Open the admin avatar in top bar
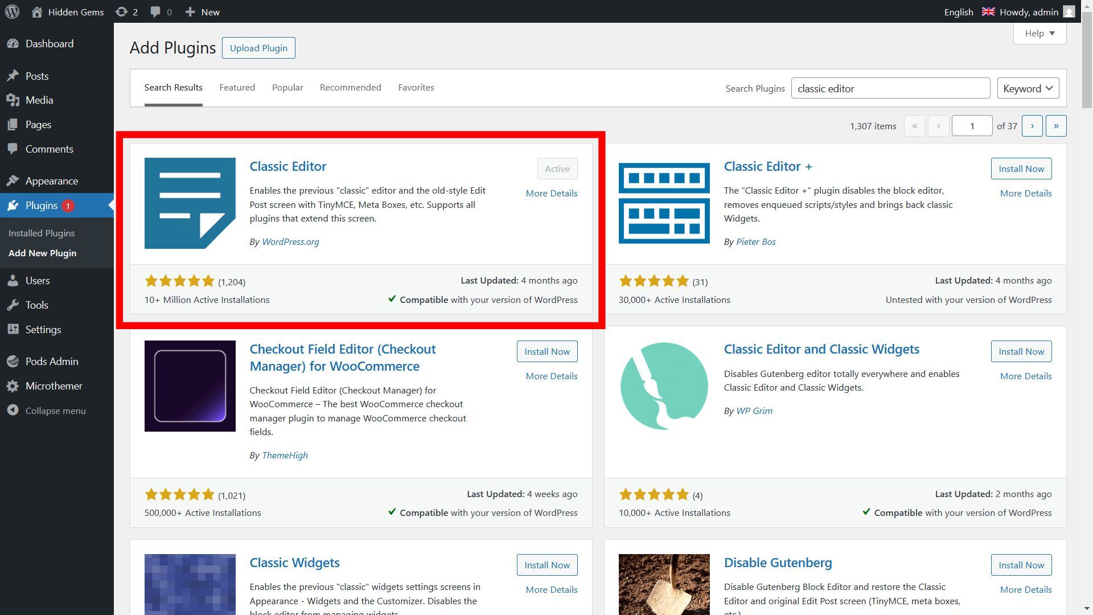The image size is (1093, 615). [x=1069, y=11]
